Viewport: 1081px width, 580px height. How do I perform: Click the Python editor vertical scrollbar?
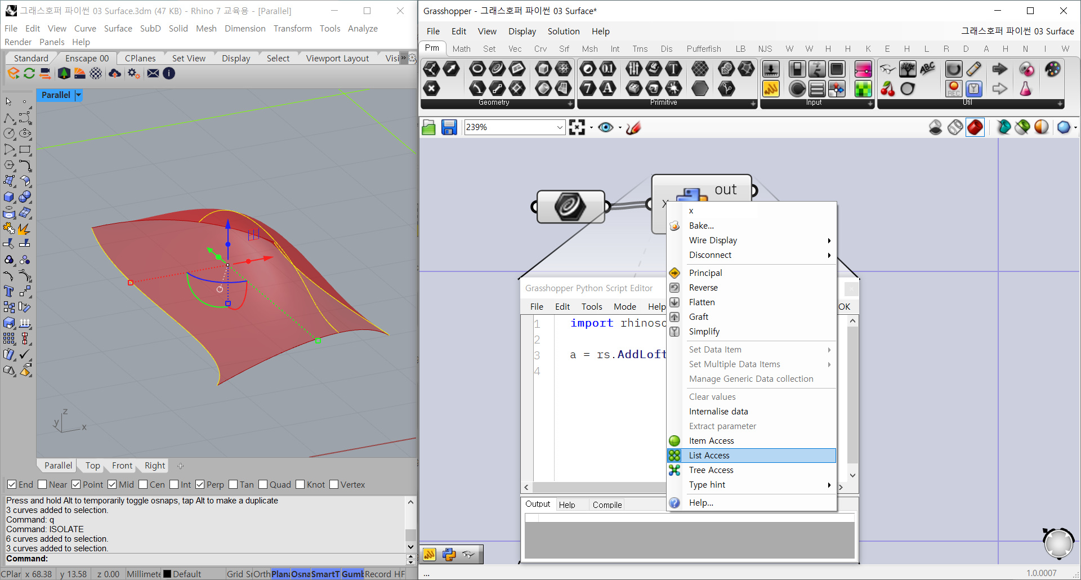click(852, 397)
